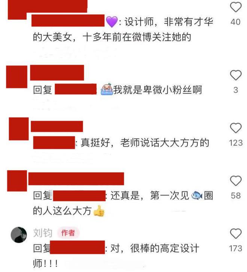Select the reply 我就是卑微小粉丝啊
This screenshot has height=272, width=247.
coord(158,90)
